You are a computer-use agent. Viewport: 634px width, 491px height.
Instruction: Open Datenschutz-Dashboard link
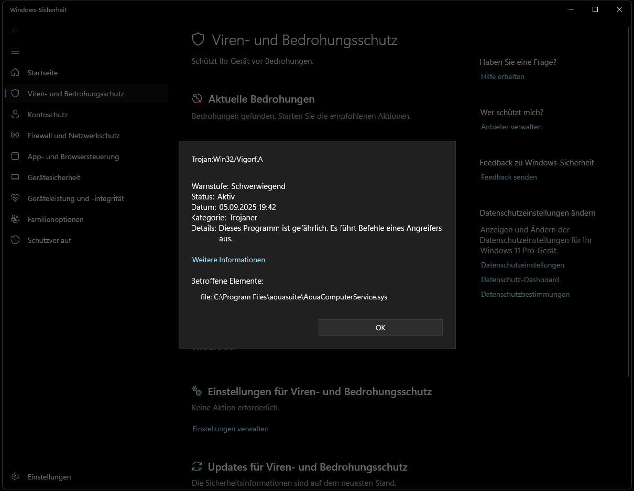point(520,280)
